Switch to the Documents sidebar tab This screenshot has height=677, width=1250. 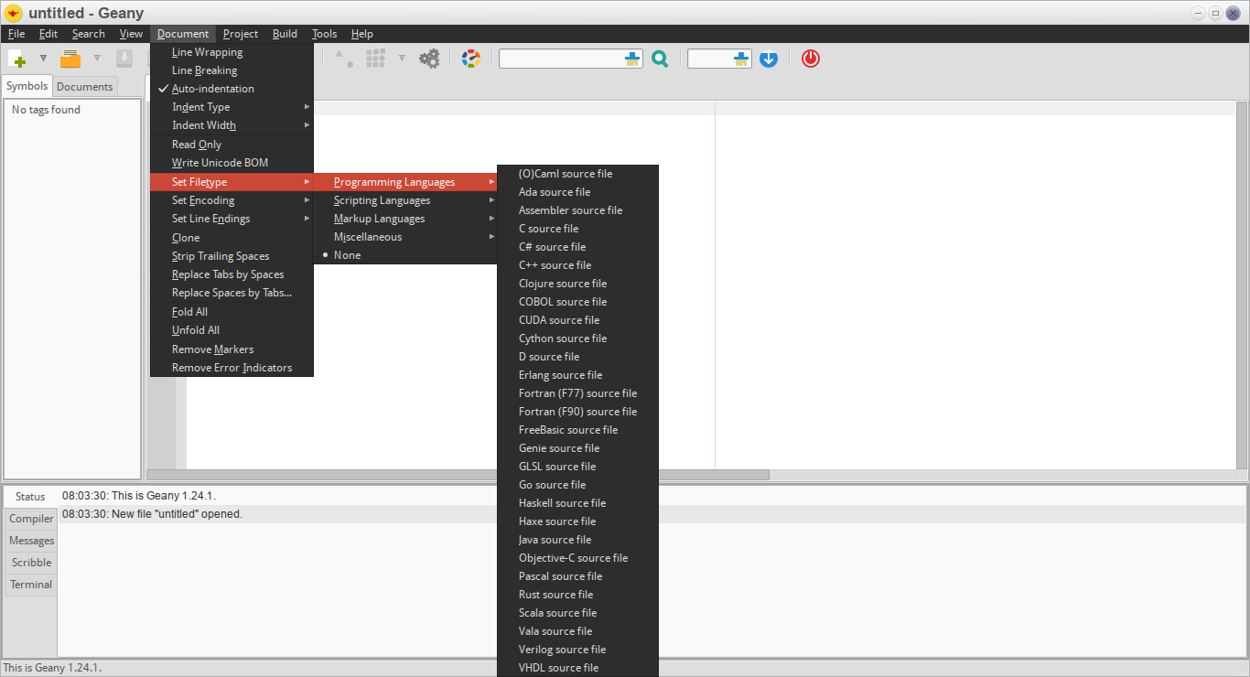click(85, 87)
